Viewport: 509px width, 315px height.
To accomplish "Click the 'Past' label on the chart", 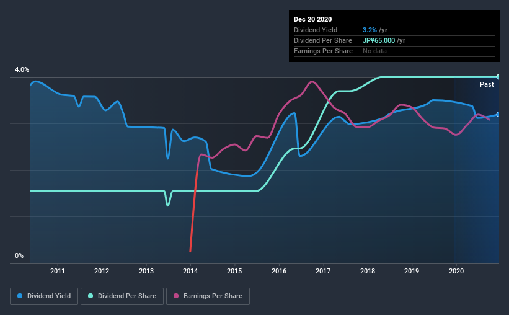I will tap(487, 84).
